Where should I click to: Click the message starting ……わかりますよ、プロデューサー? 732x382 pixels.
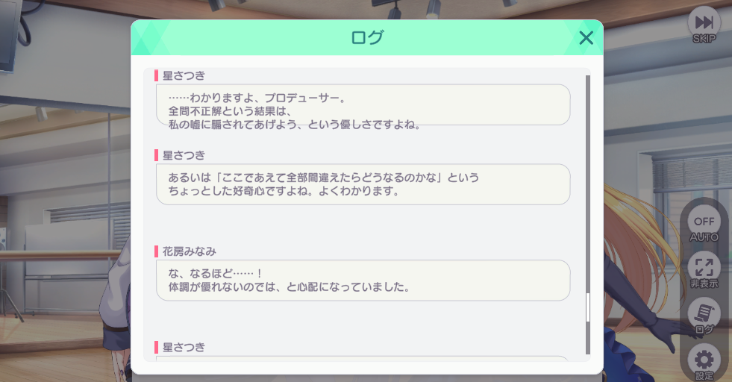[x=363, y=104]
